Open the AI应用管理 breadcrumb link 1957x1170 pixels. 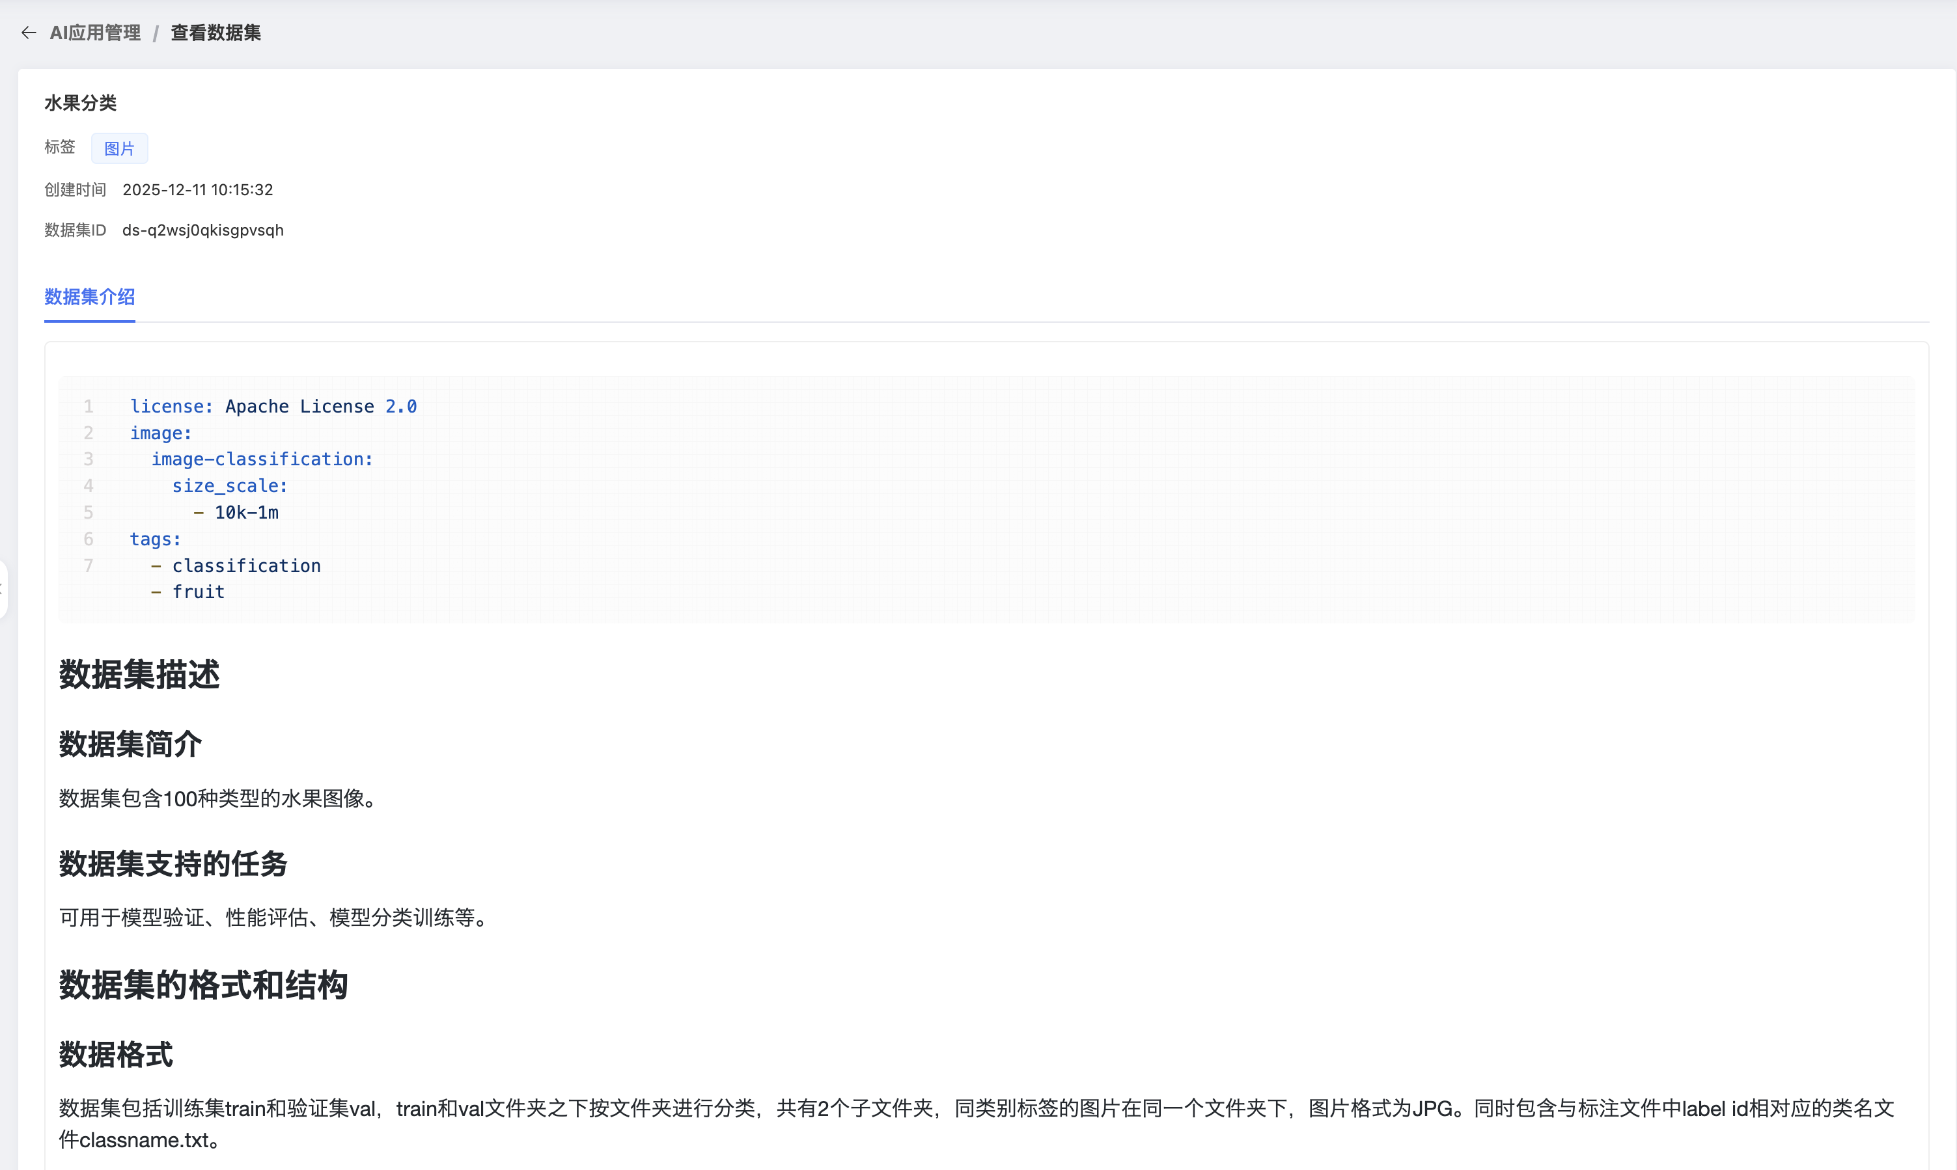(x=94, y=33)
